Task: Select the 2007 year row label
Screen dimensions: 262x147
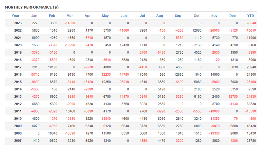Action: coord(18,141)
